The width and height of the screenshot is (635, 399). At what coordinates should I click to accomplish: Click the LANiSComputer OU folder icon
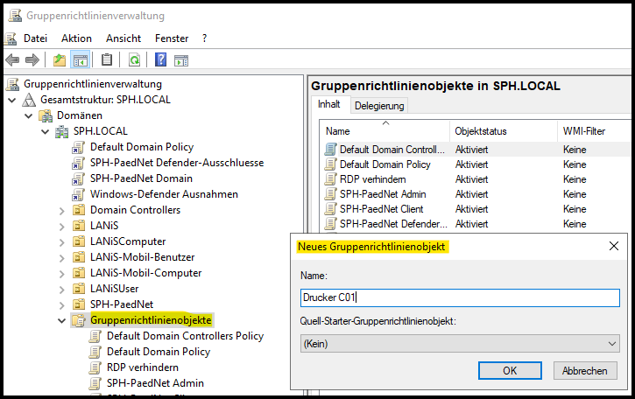79,241
